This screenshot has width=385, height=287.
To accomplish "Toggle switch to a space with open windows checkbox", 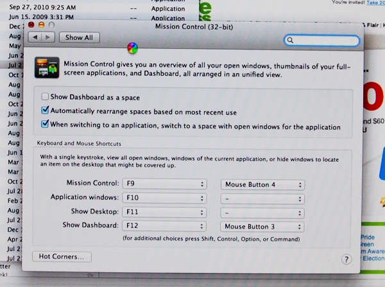I will click(x=45, y=124).
